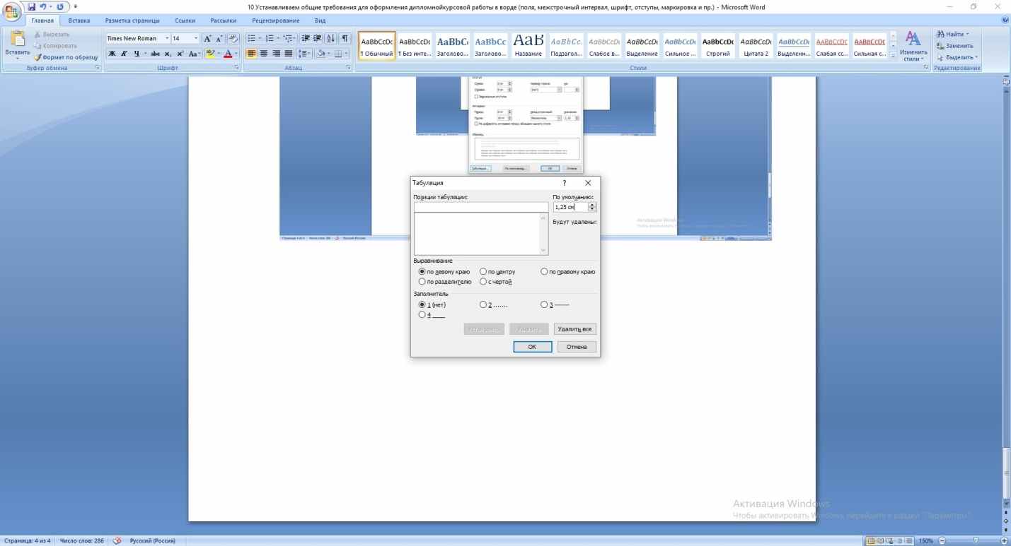Image resolution: width=1011 pixels, height=546 pixels.
Task: Open the Рецензирование tab
Action: pyautogui.click(x=275, y=20)
